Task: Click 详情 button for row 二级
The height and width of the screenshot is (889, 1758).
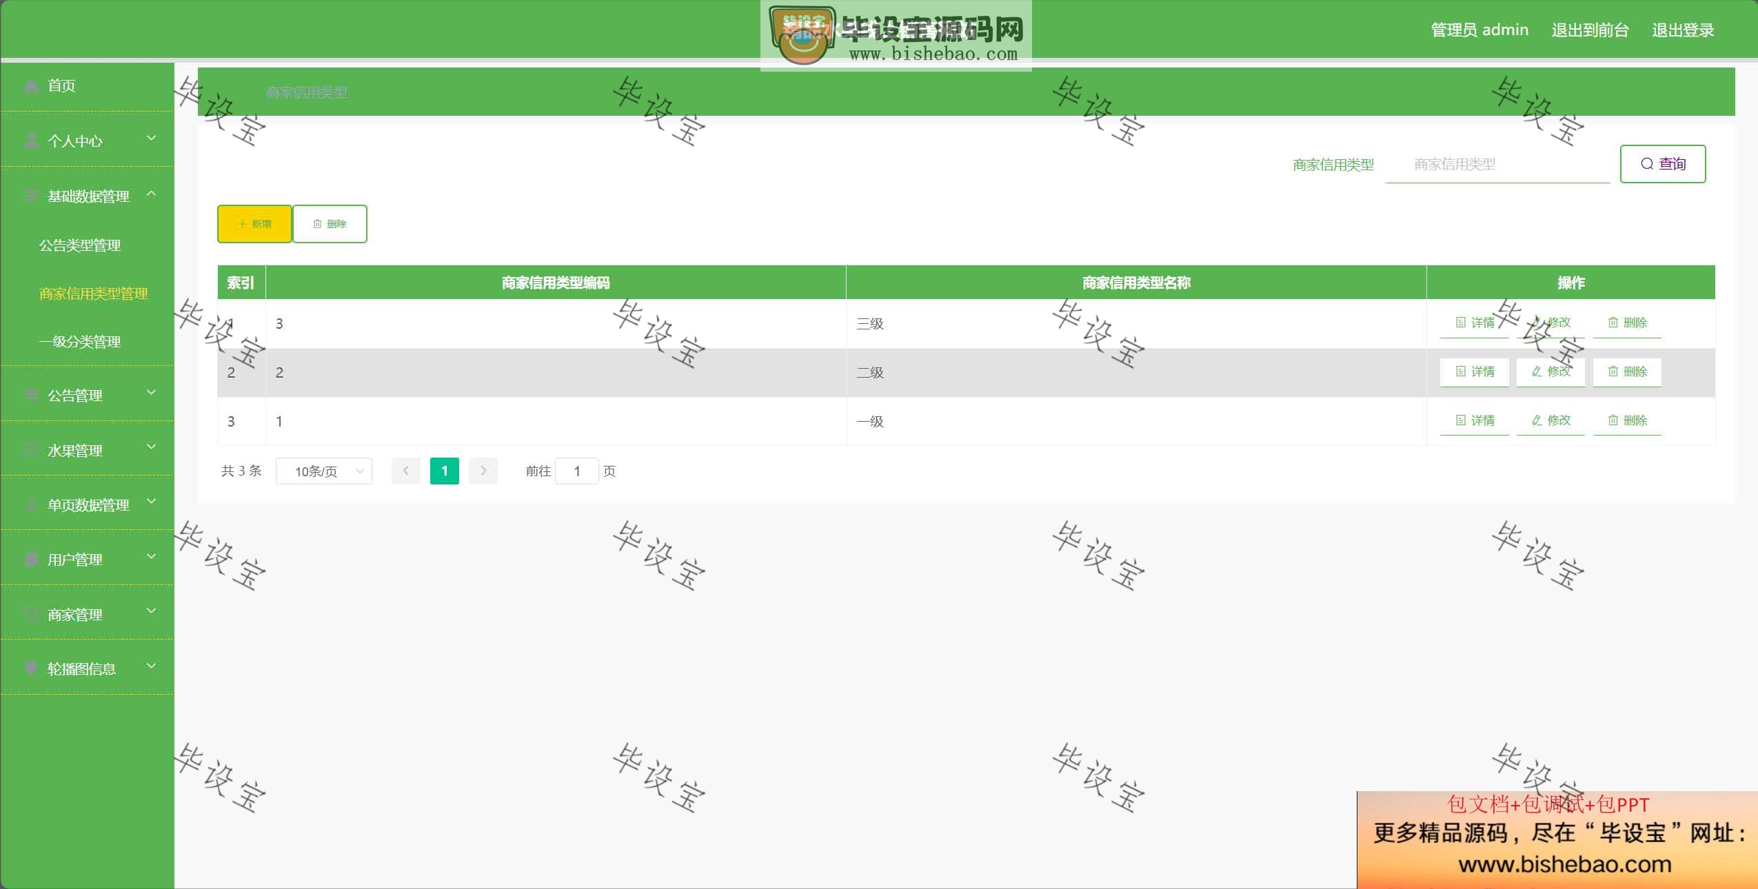Action: point(1475,372)
